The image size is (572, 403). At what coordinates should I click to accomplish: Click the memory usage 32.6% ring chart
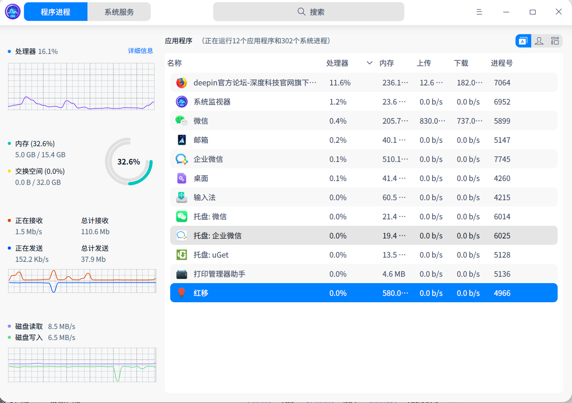(129, 162)
